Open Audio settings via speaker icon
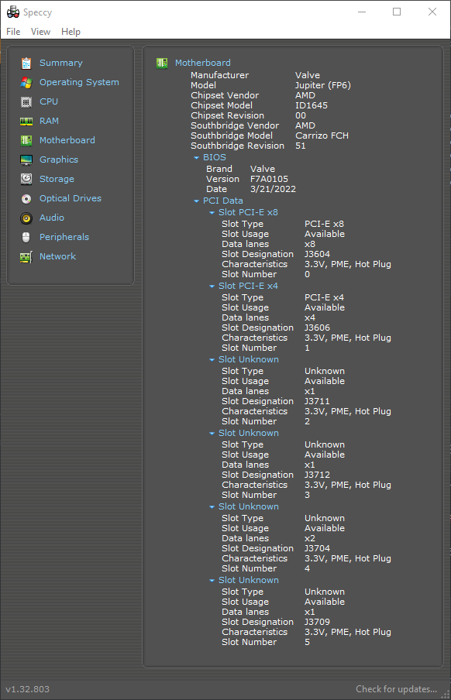451x700 pixels. pyautogui.click(x=27, y=218)
